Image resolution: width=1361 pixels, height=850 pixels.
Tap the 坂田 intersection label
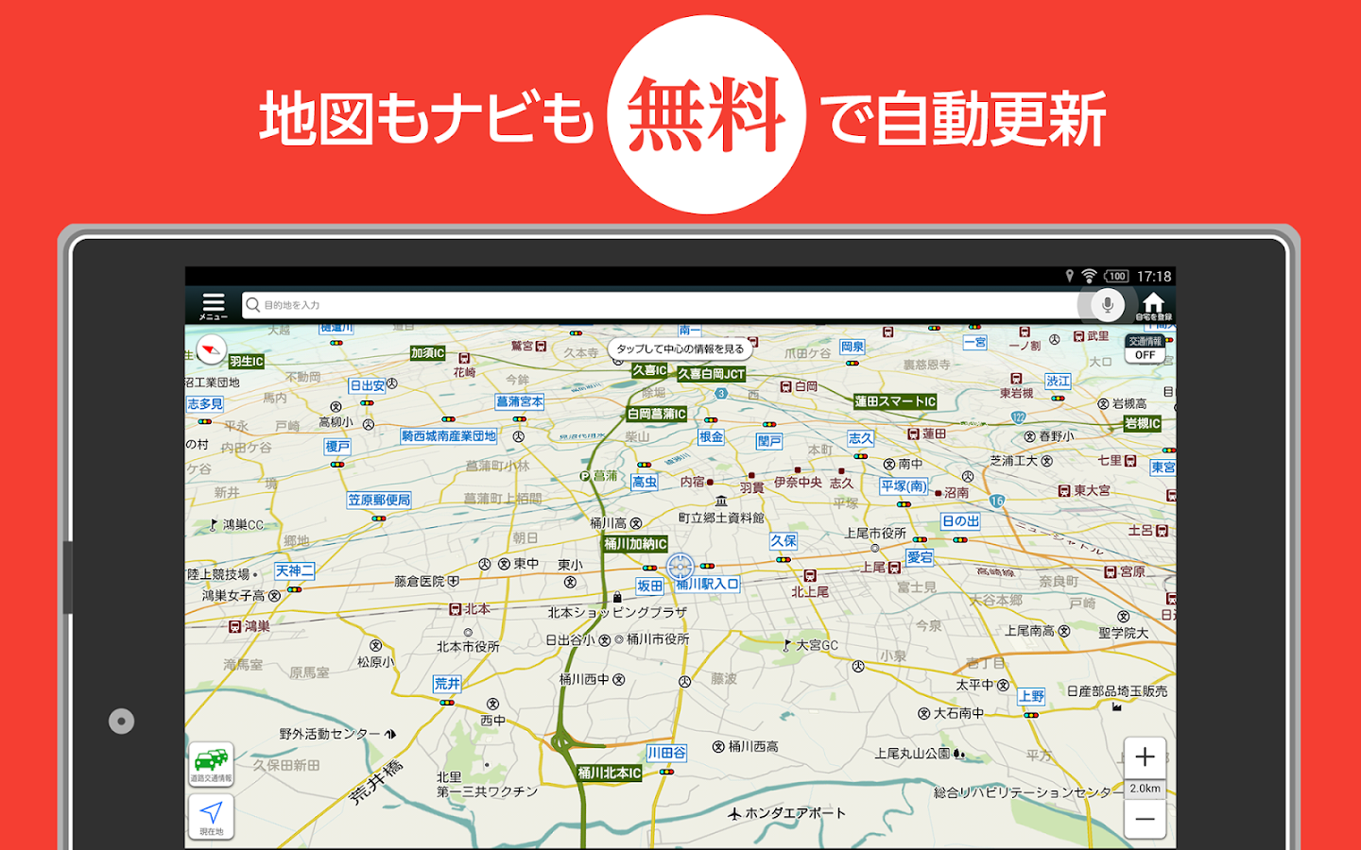pyautogui.click(x=650, y=586)
